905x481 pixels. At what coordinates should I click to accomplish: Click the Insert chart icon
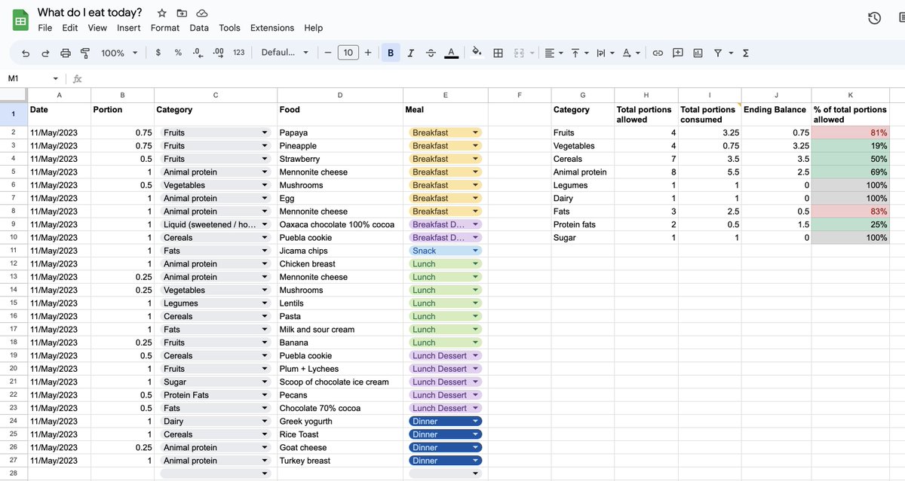[x=698, y=53]
